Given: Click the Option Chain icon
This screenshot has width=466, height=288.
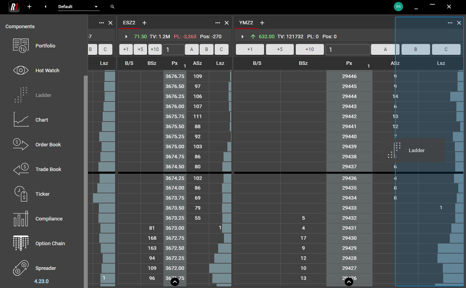Looking at the screenshot, I should (x=21, y=243).
